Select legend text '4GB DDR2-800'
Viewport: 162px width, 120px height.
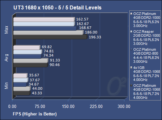[x=146, y=53]
